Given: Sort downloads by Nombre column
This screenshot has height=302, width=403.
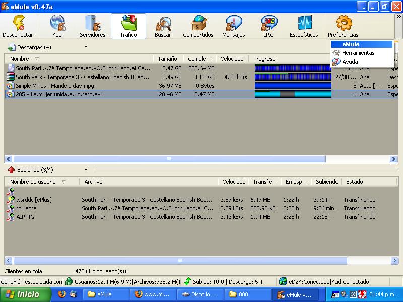Looking at the screenshot, I should pyautogui.click(x=79, y=59).
